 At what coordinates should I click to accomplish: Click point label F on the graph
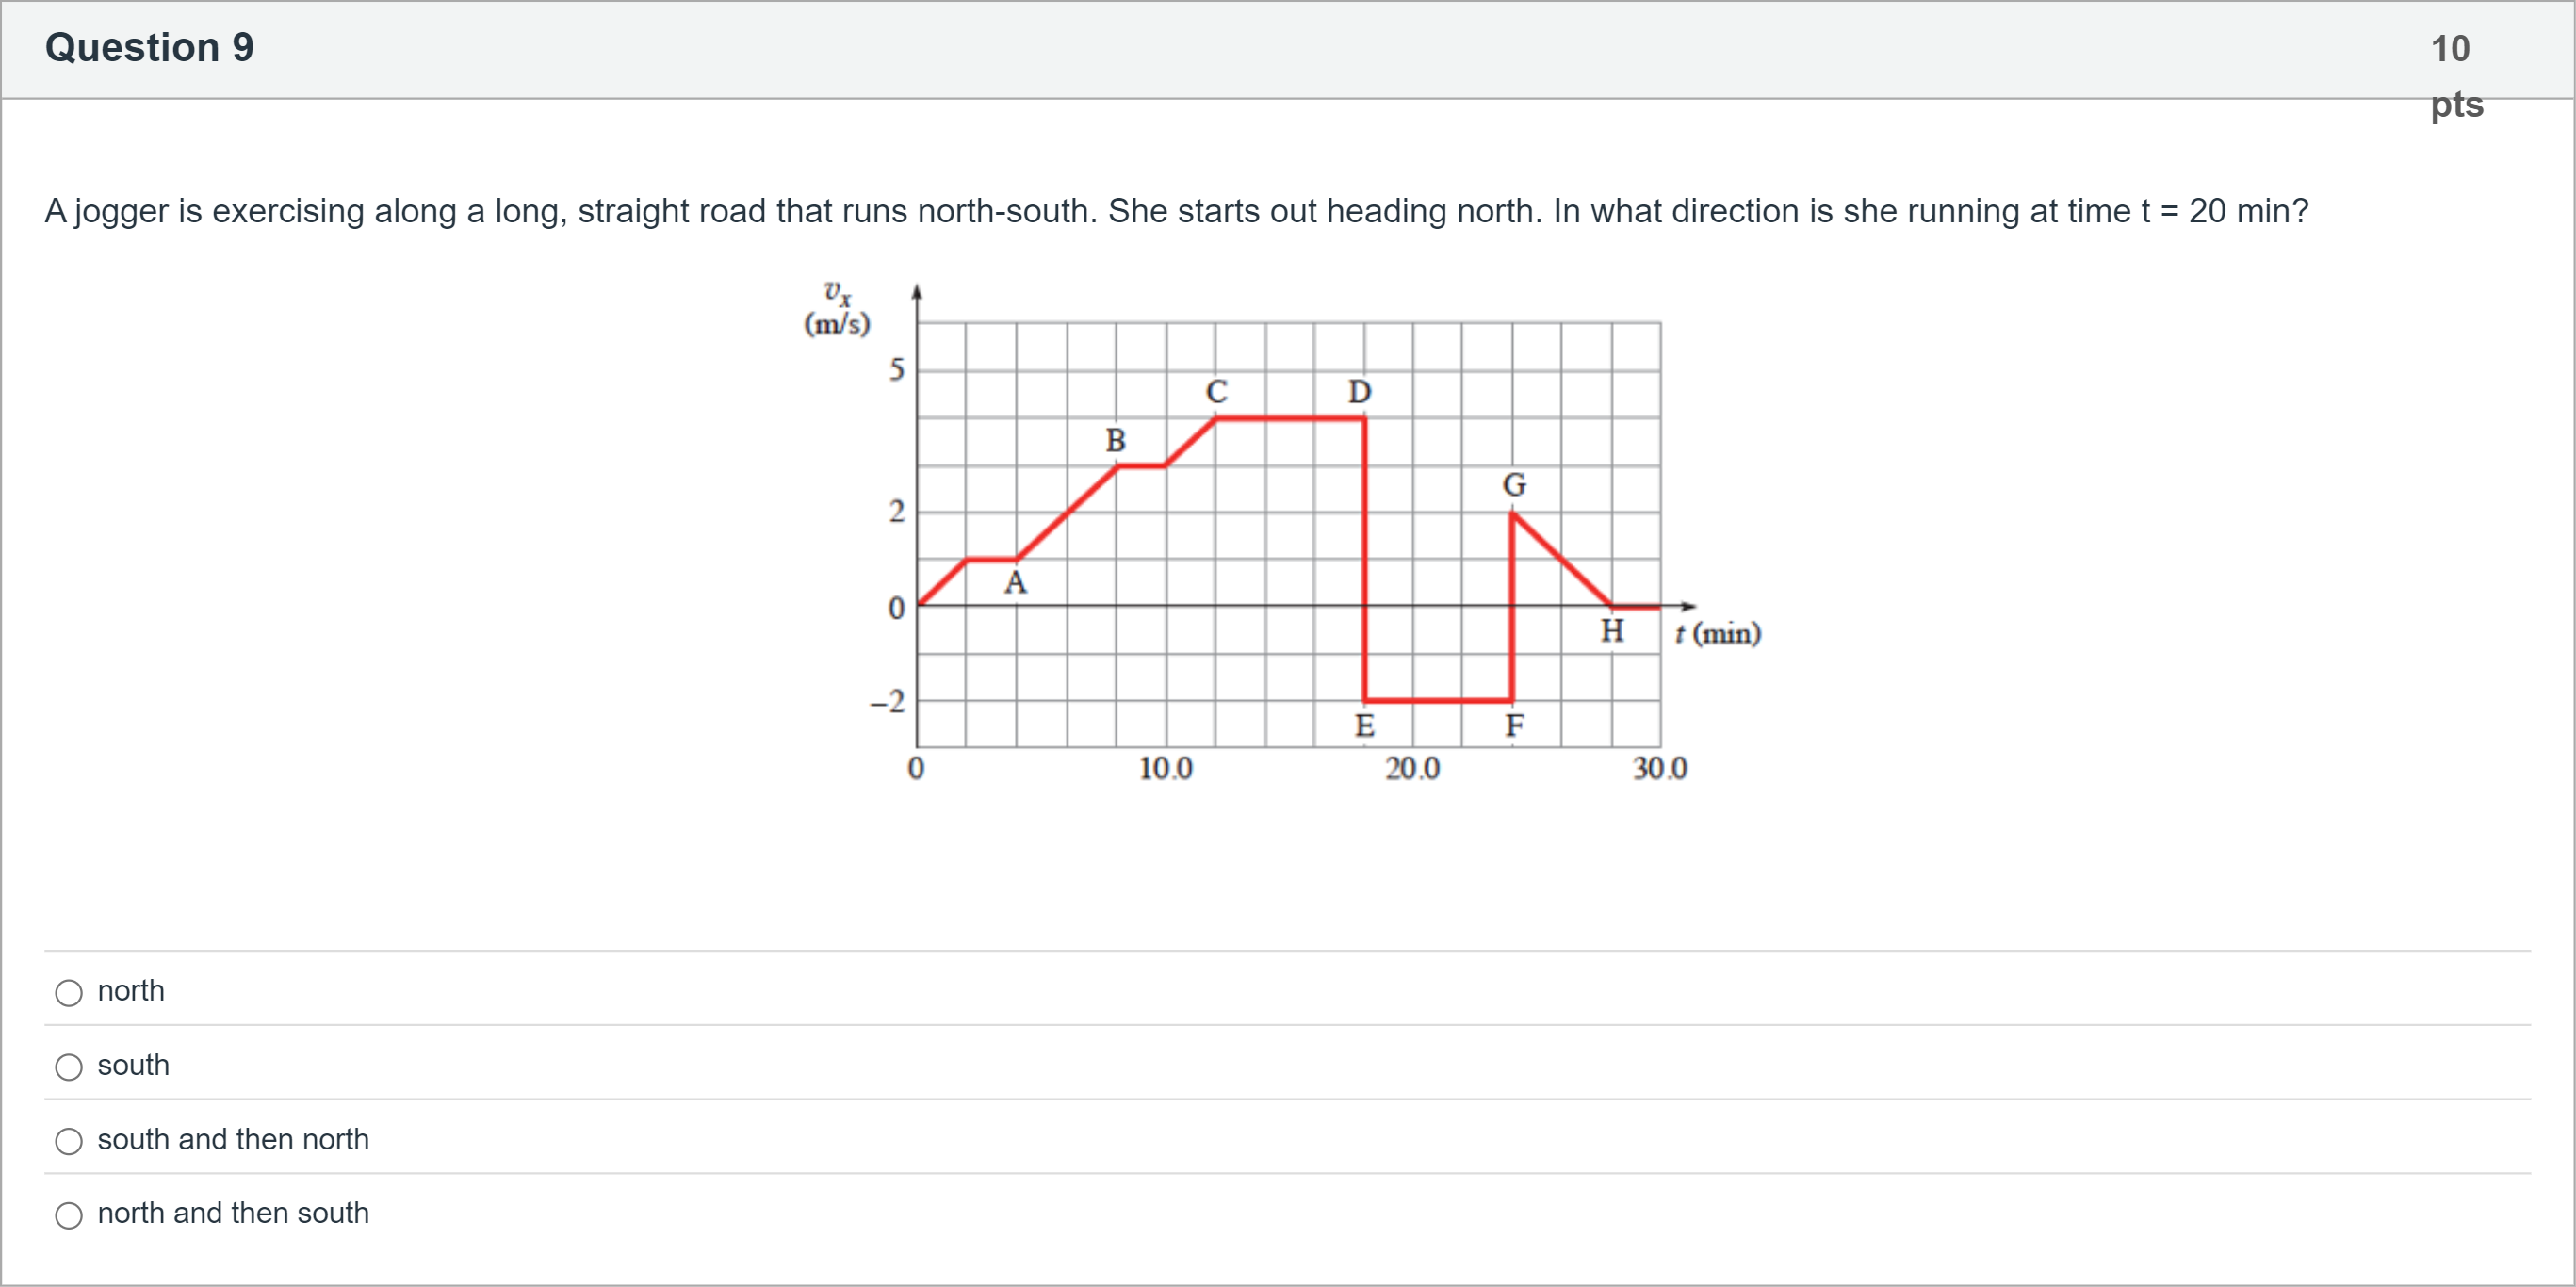(1514, 726)
